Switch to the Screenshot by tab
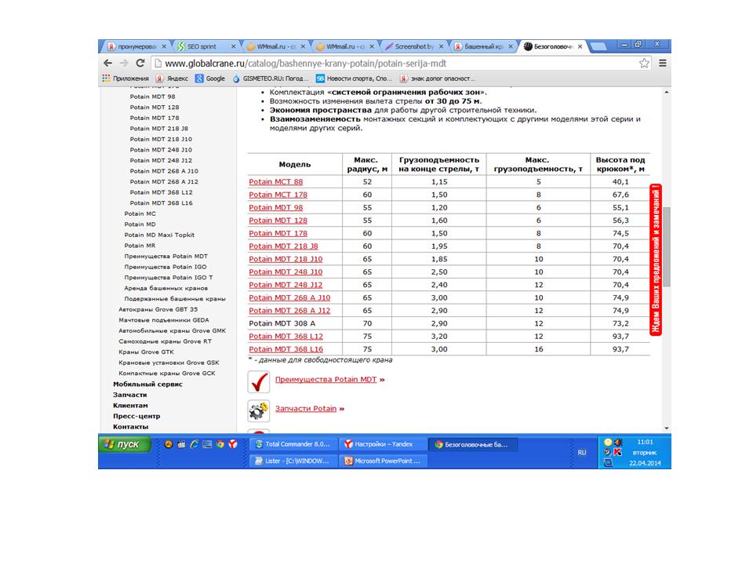753x565 pixels. (x=414, y=46)
